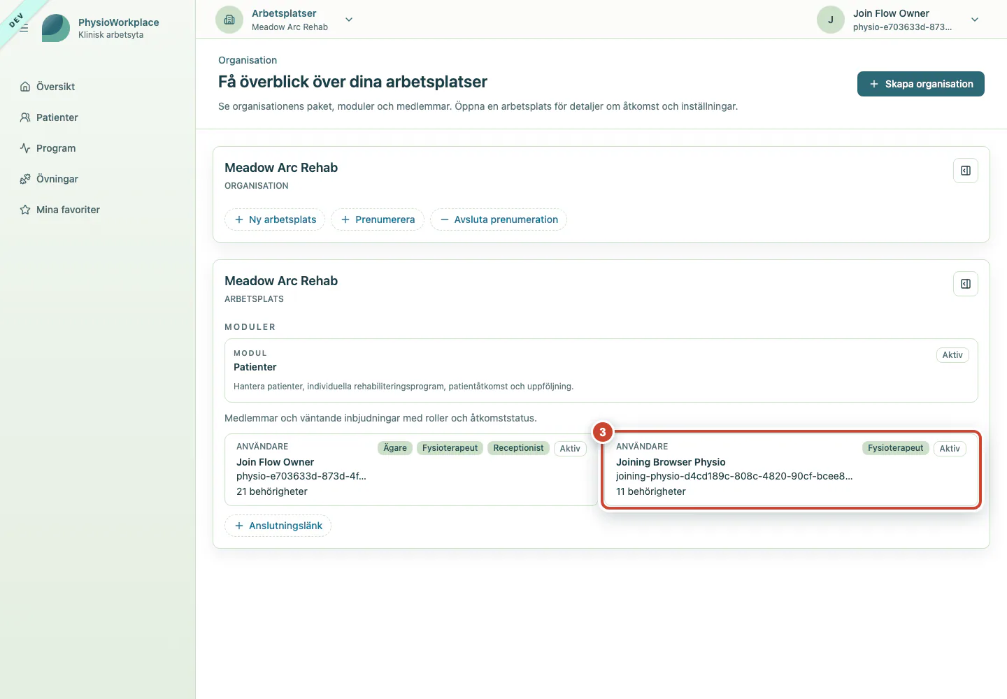Viewport: 1007px width, 699px height.
Task: Click Avsluta prenumeration
Action: tap(499, 219)
